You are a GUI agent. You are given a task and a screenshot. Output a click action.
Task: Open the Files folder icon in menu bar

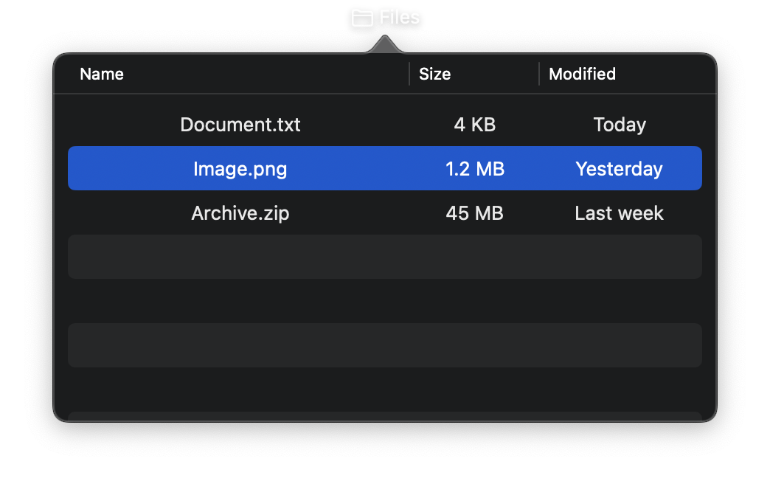tap(362, 18)
